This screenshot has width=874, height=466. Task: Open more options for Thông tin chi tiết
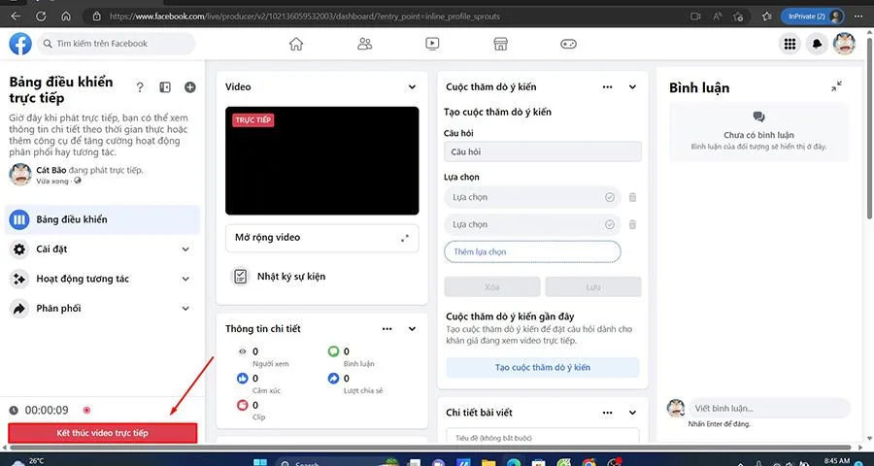(387, 329)
